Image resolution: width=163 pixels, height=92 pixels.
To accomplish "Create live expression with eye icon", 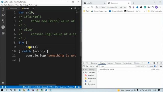I will pos(97,66).
